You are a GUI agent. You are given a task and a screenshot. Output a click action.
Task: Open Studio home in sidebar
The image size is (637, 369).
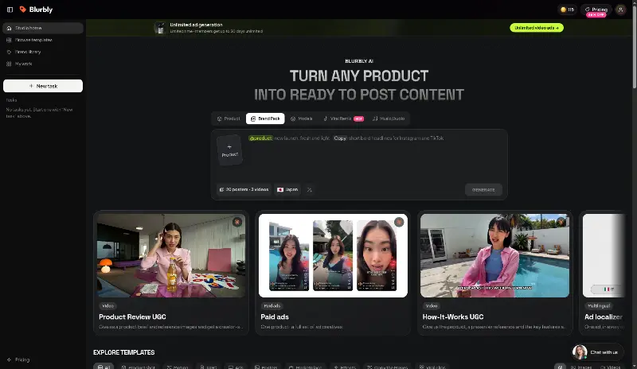[x=43, y=28]
